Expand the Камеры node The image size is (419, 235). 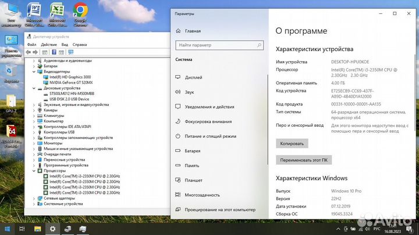click(34, 111)
